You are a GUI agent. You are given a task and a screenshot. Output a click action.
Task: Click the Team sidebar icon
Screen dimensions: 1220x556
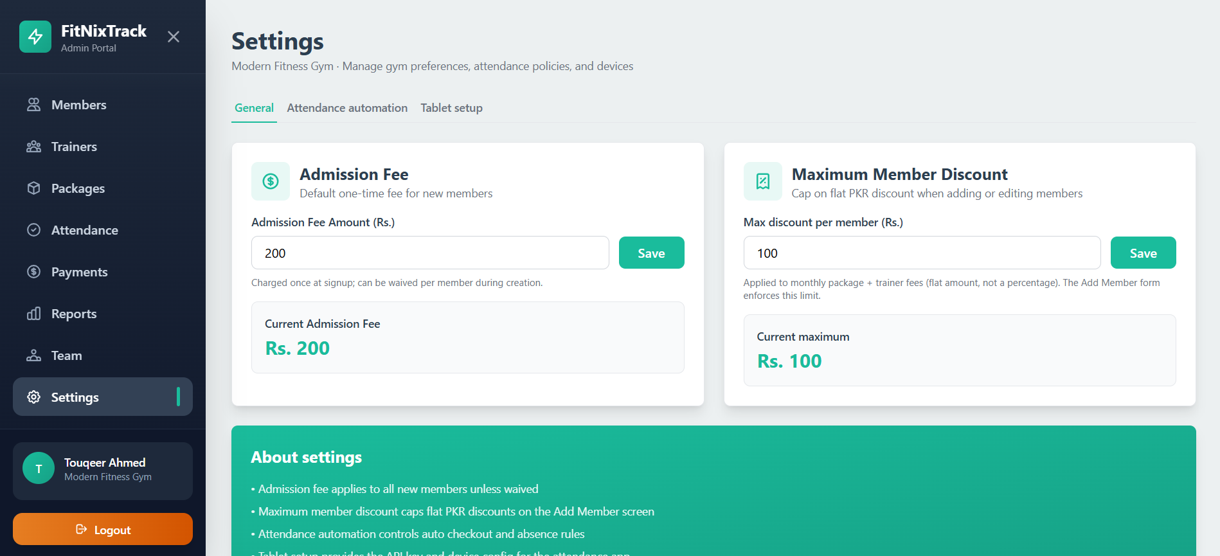pyautogui.click(x=34, y=355)
